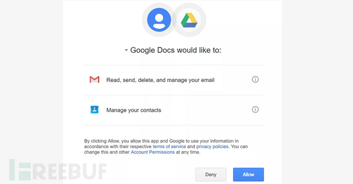Open the Account Permissions link
The image size is (353, 184).
152,152
